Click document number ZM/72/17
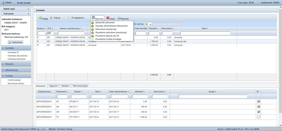The image size is (282, 131). [73, 107]
